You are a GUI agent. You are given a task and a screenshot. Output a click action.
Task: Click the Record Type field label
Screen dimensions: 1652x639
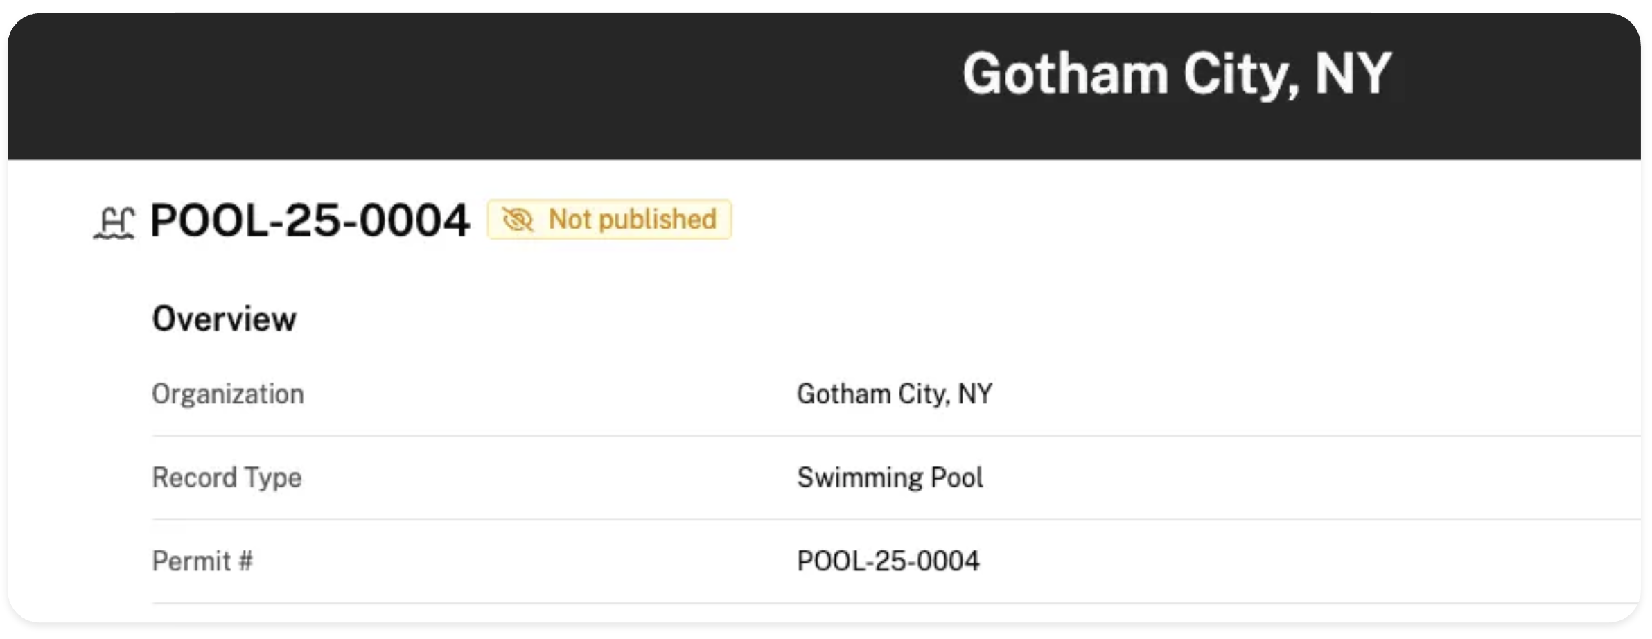pos(227,478)
